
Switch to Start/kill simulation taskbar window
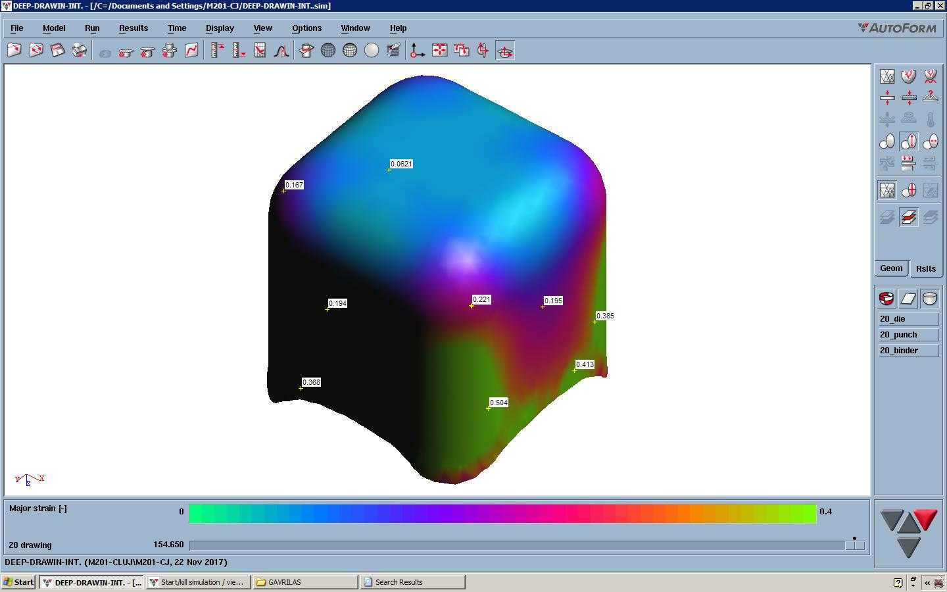pyautogui.click(x=198, y=582)
